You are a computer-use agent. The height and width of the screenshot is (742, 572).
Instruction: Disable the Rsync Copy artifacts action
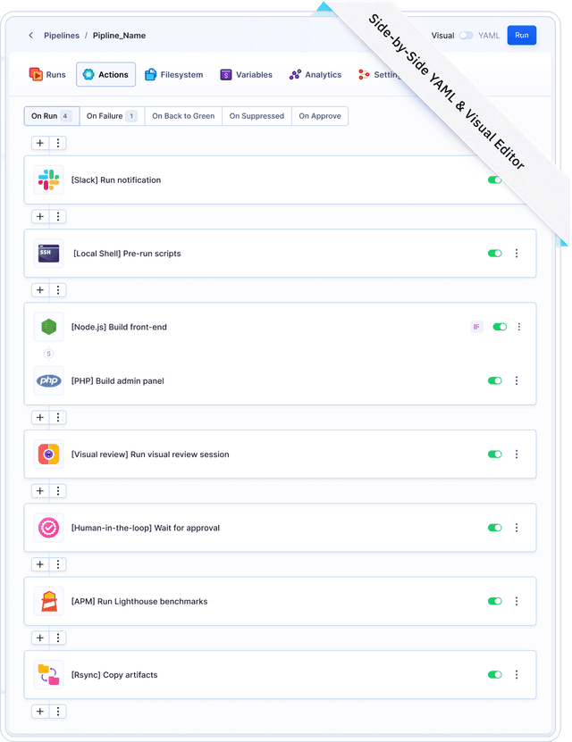495,675
